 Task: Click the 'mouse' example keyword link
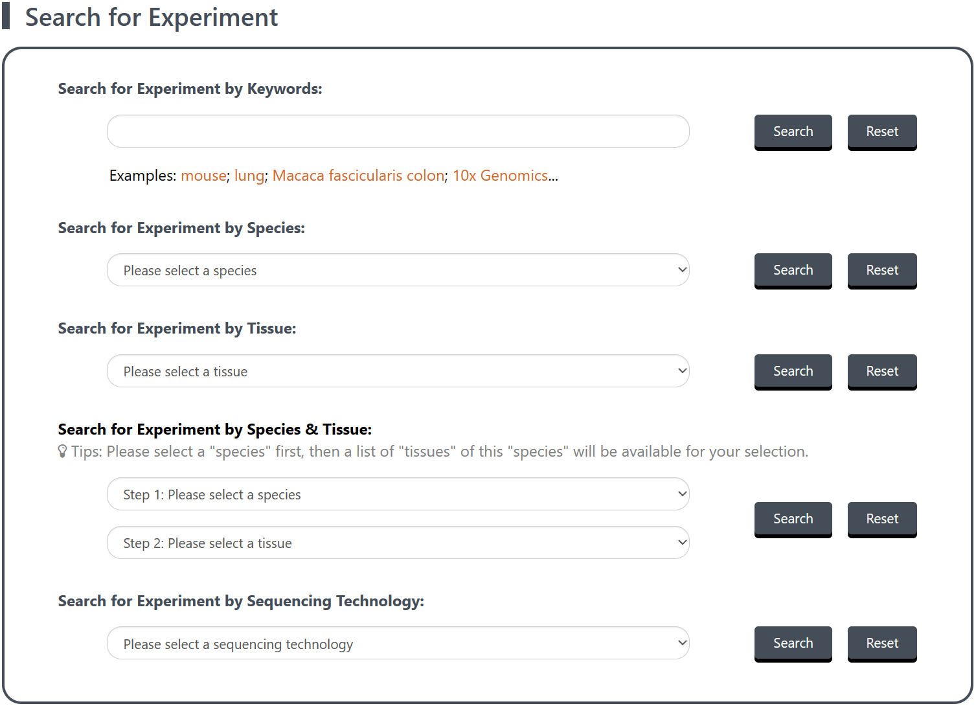[203, 176]
